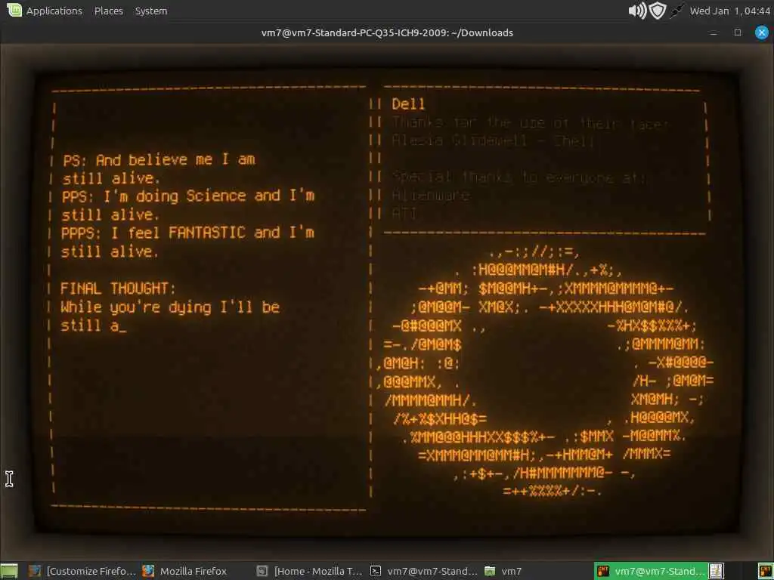
Task: Click the Firefox icon of Mozilla Firefox task
Action: pos(148,571)
